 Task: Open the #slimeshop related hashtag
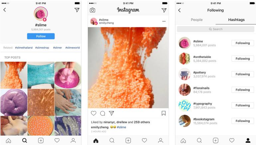(42, 48)
